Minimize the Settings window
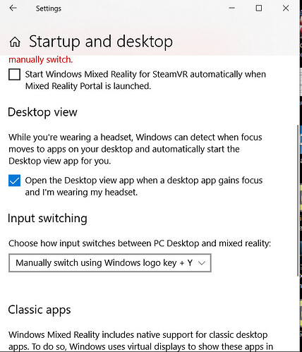 pyautogui.click(x=231, y=8)
